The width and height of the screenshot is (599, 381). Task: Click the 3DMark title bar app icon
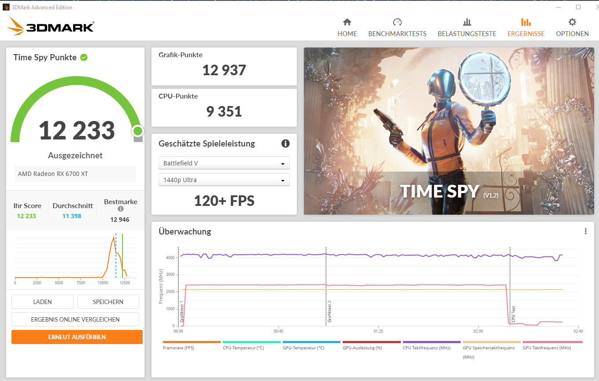pos(6,7)
